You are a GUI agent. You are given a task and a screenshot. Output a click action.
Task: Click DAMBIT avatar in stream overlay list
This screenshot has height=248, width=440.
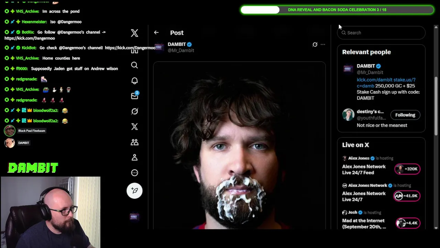[10, 143]
